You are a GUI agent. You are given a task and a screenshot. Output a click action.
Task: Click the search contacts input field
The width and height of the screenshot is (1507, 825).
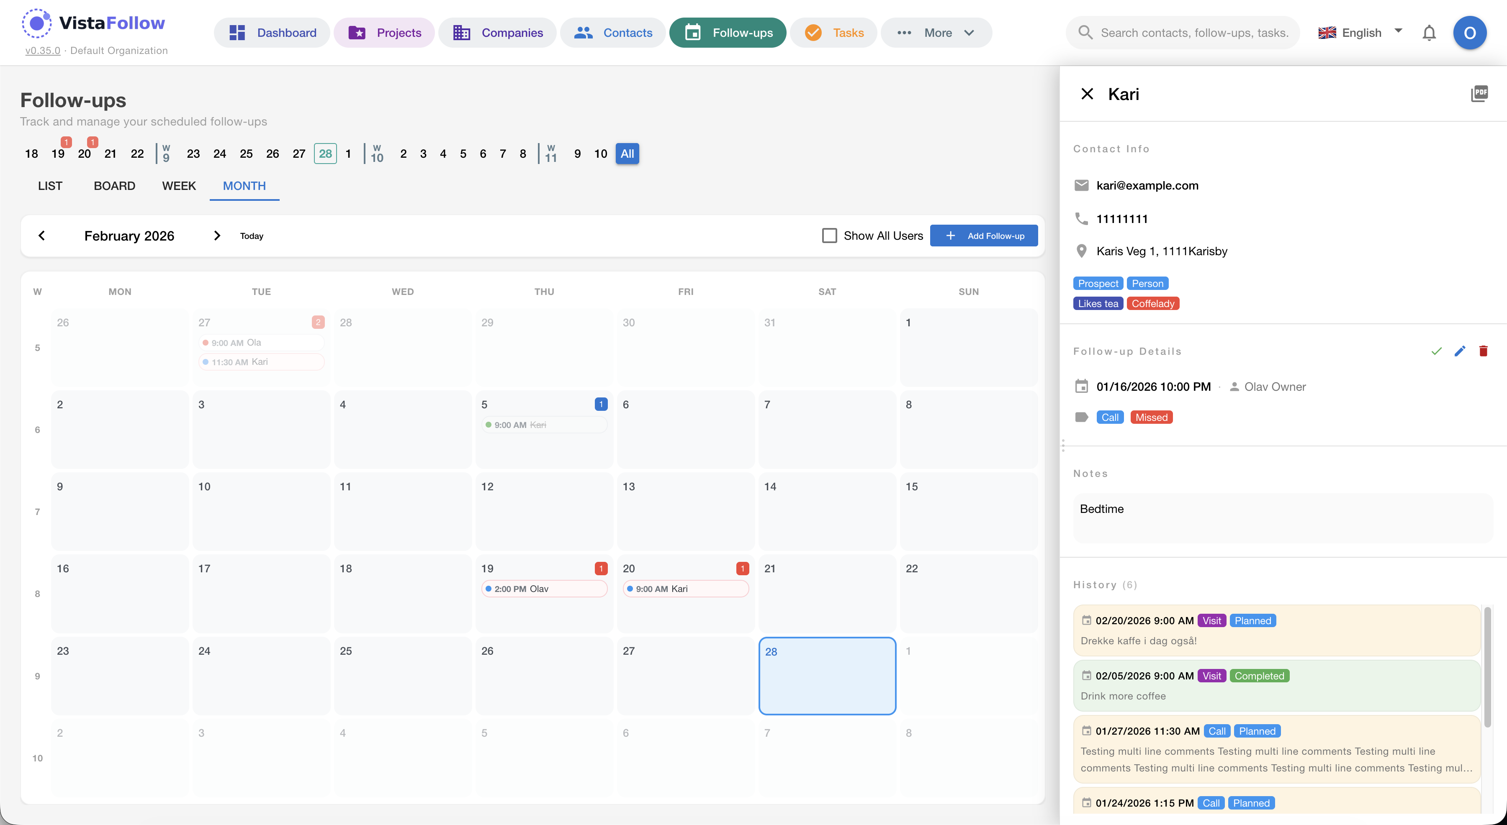click(x=1193, y=33)
